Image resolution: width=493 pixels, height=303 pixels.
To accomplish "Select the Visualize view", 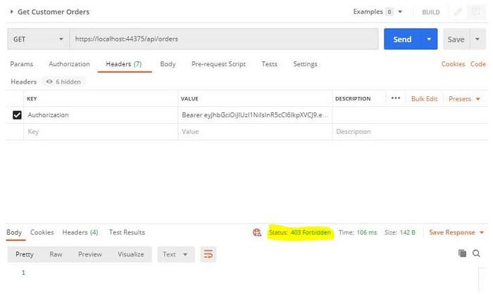I will 131,254.
